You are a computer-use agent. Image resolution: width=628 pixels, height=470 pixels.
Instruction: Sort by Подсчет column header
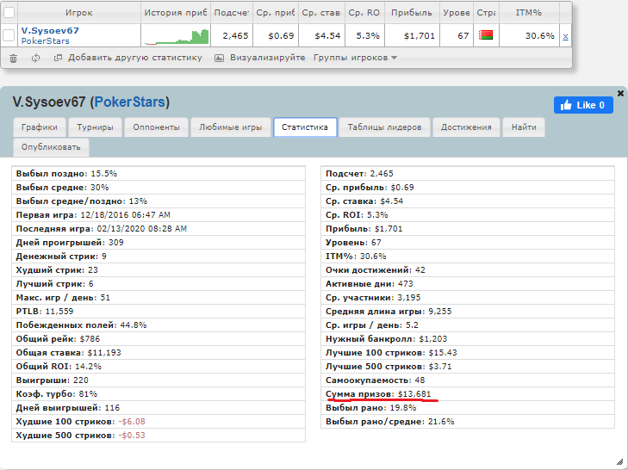(232, 12)
